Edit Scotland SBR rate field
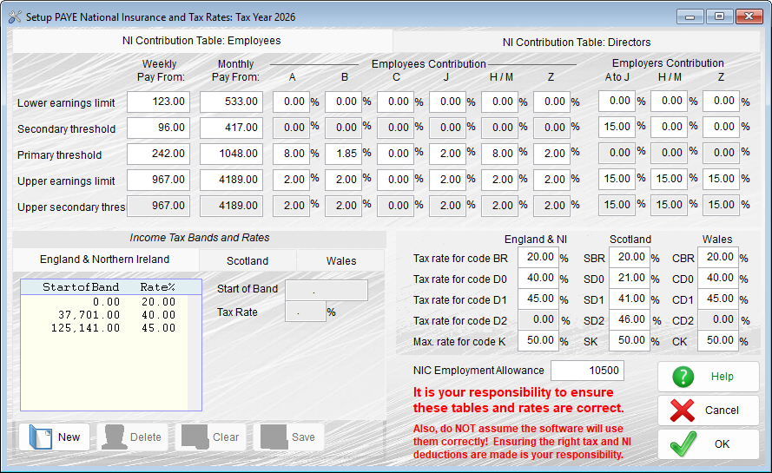Screen dimensions: 772x473 pos(630,258)
